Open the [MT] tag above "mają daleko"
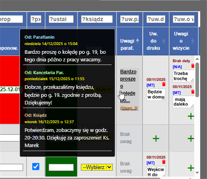 [177, 93]
